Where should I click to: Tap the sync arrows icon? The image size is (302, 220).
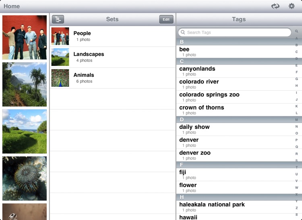[x=275, y=6]
